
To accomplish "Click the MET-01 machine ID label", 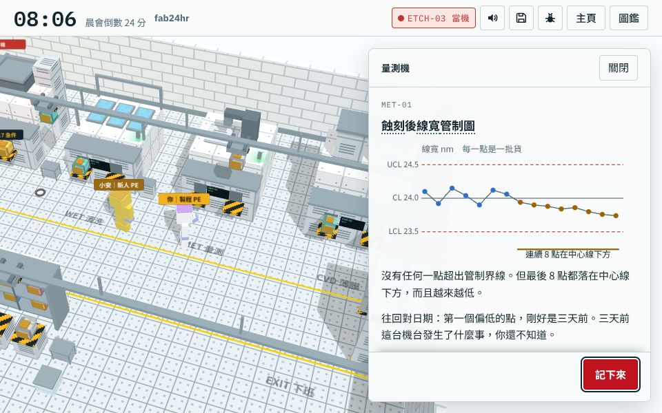I will coord(397,105).
